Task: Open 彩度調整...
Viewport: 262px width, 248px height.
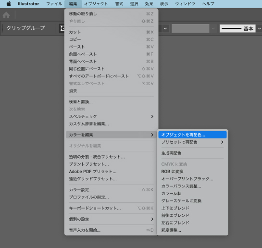Action: [x=192, y=230]
